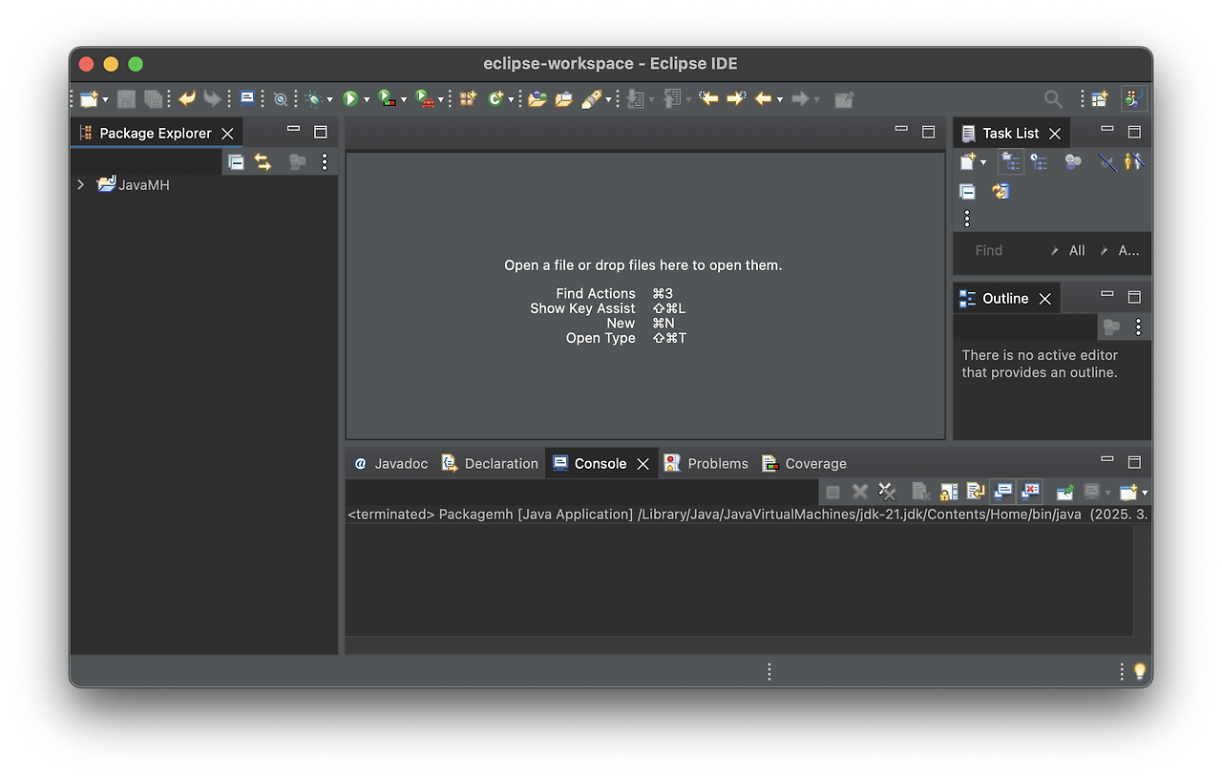The height and width of the screenshot is (779, 1222).
Task: Click the Debug bug icon
Action: 313,98
